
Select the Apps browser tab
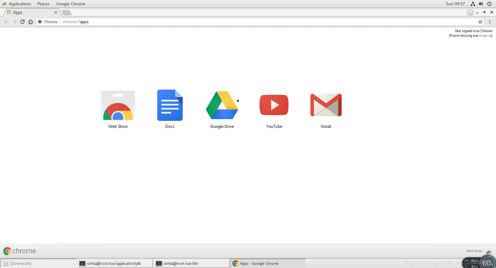pos(32,12)
